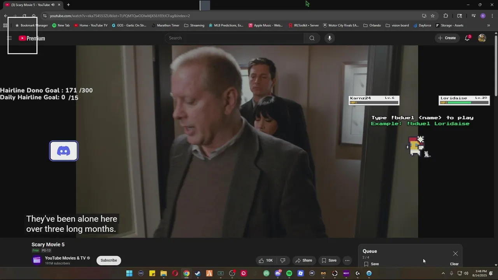498x280 pixels.
Task: Open Create menu button
Action: point(447,38)
